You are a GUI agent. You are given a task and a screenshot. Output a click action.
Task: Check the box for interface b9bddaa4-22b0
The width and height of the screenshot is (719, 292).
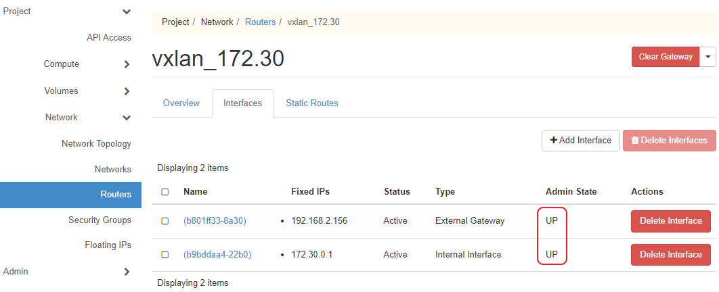165,255
